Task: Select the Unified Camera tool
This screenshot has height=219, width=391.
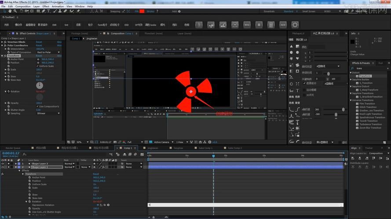Action: click(x=26, y=11)
